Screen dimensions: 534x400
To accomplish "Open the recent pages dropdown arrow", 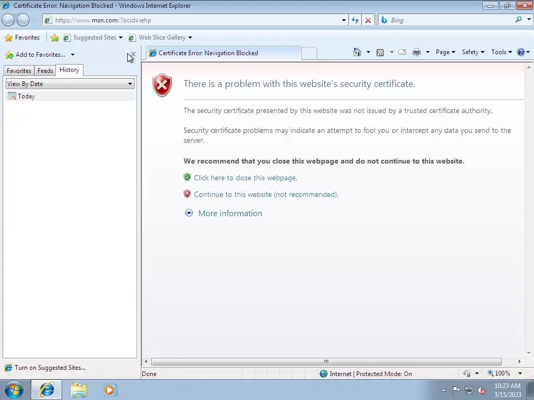I will pyautogui.click(x=34, y=20).
